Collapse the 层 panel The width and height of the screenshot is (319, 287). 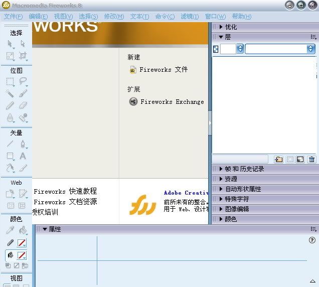(221, 37)
